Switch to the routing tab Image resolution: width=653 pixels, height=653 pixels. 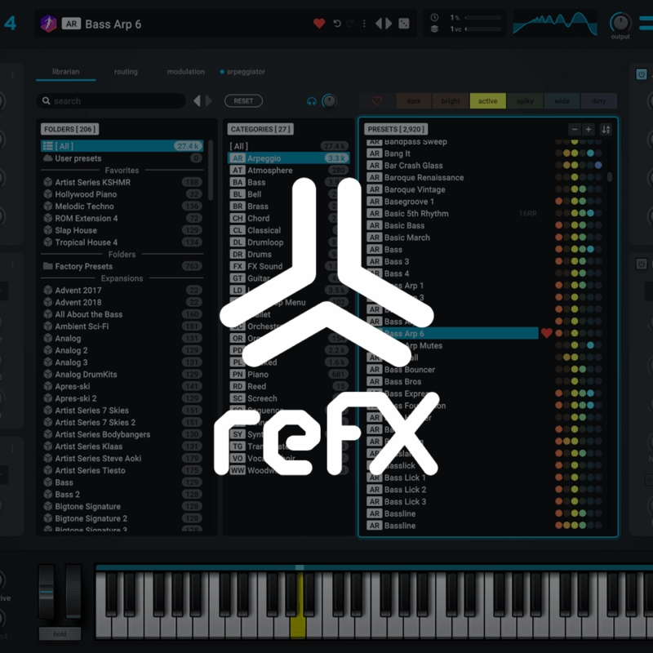coord(126,72)
